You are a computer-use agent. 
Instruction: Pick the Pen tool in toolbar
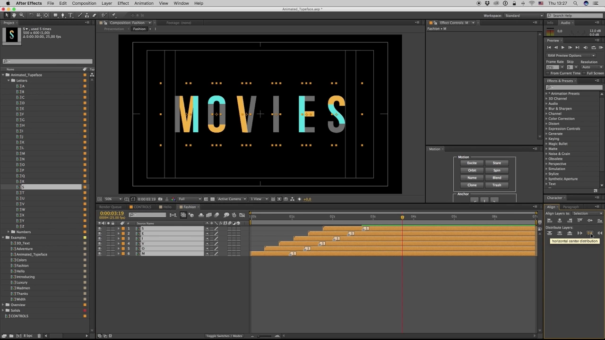click(x=63, y=15)
